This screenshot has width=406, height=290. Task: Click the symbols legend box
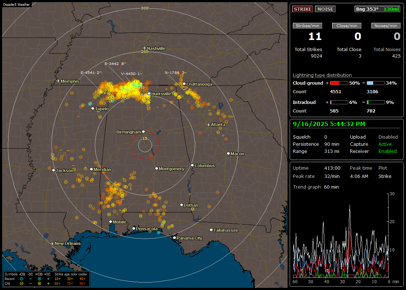coord(46,279)
